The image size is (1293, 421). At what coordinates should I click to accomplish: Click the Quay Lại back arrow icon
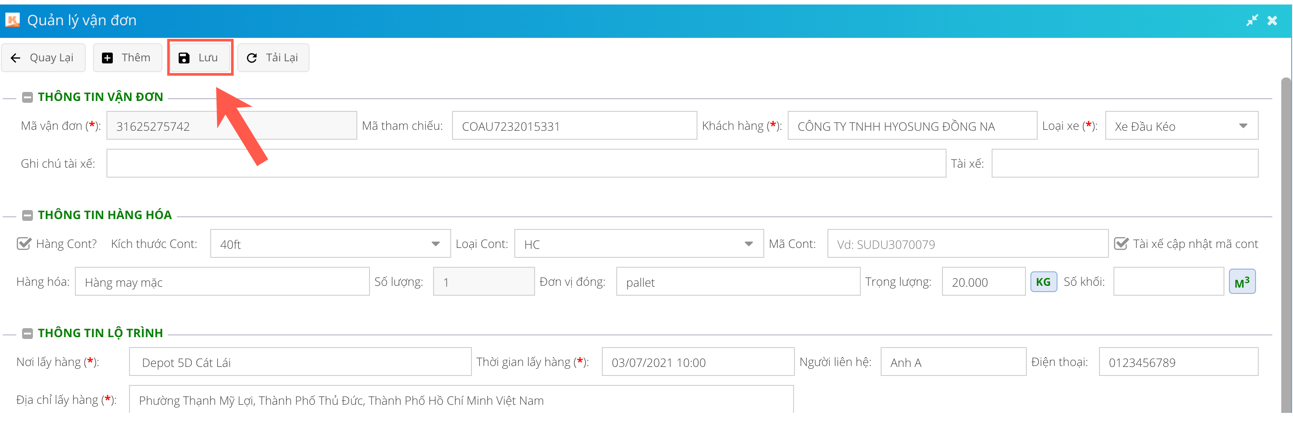[15, 58]
